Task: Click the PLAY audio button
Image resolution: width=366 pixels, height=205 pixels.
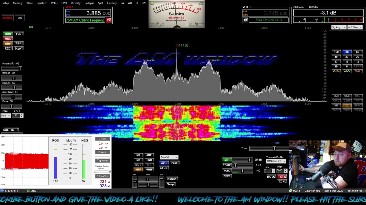Action: [x=18, y=49]
